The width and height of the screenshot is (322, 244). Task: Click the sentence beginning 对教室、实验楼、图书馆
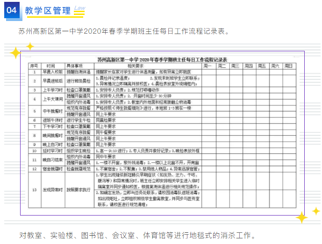tap(137, 235)
